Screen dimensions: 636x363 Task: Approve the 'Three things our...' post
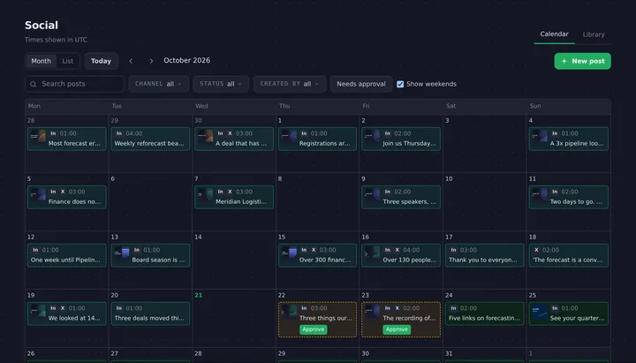point(313,329)
